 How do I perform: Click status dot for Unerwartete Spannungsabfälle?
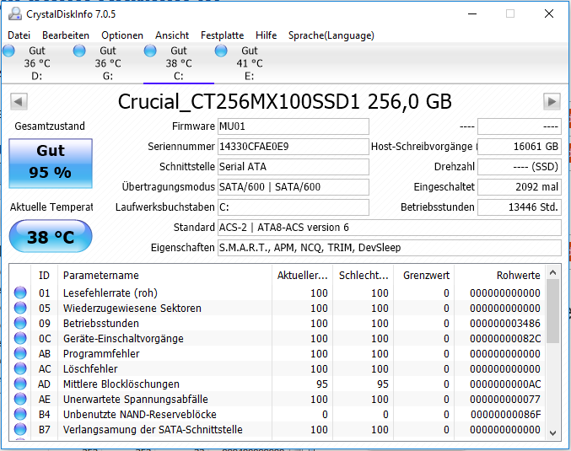click(20, 399)
